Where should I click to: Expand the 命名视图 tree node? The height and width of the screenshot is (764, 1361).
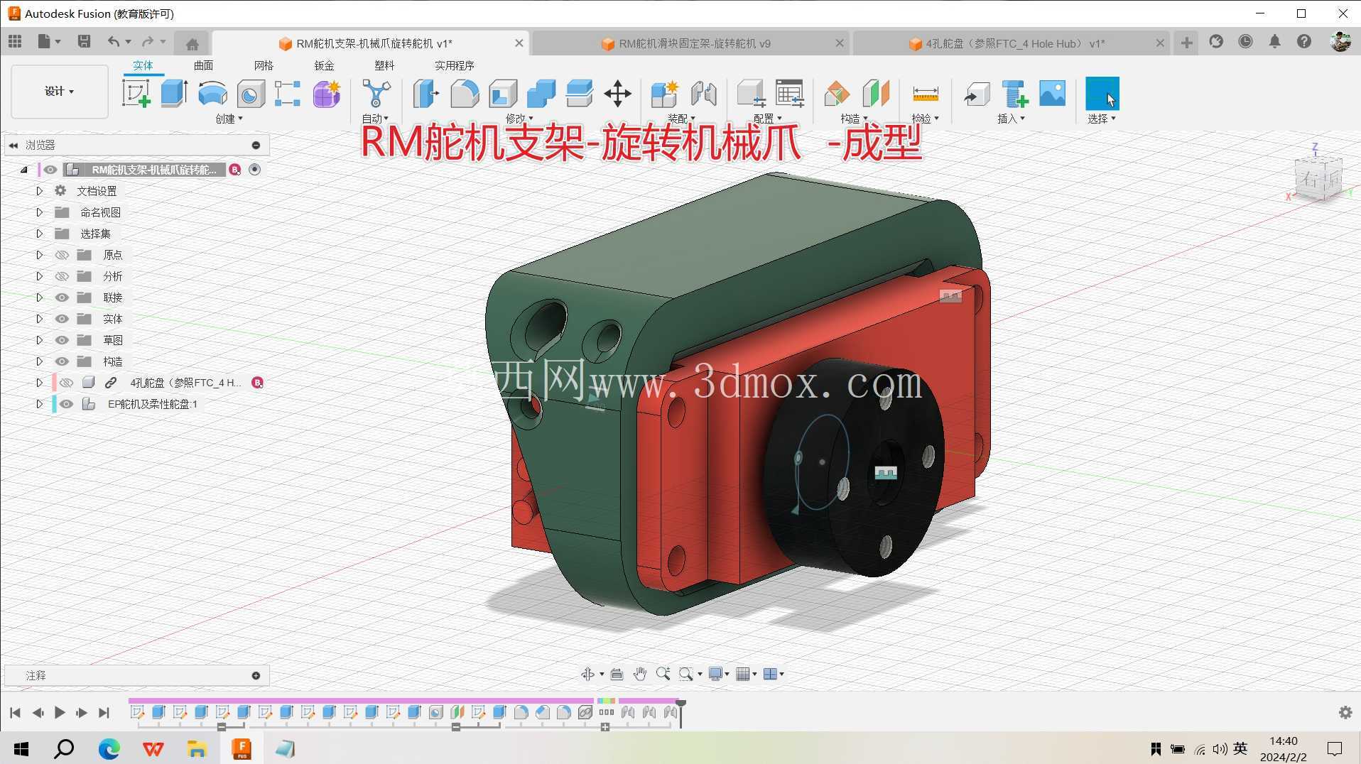tap(39, 212)
